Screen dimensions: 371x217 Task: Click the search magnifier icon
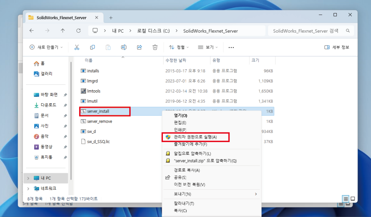coord(348,31)
